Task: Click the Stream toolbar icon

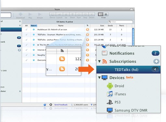Action: pyautogui.click(x=40, y=14)
